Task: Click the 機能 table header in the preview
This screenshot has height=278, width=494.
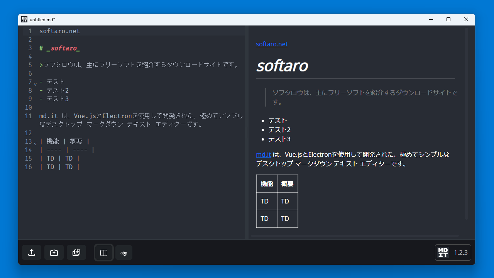Action: (267, 184)
